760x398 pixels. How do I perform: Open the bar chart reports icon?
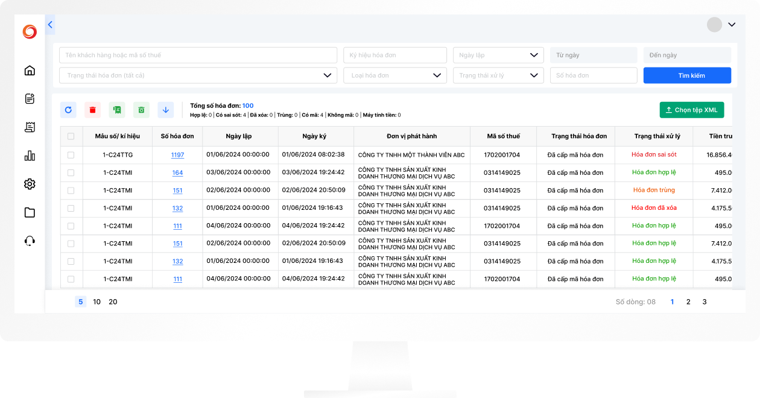point(30,156)
